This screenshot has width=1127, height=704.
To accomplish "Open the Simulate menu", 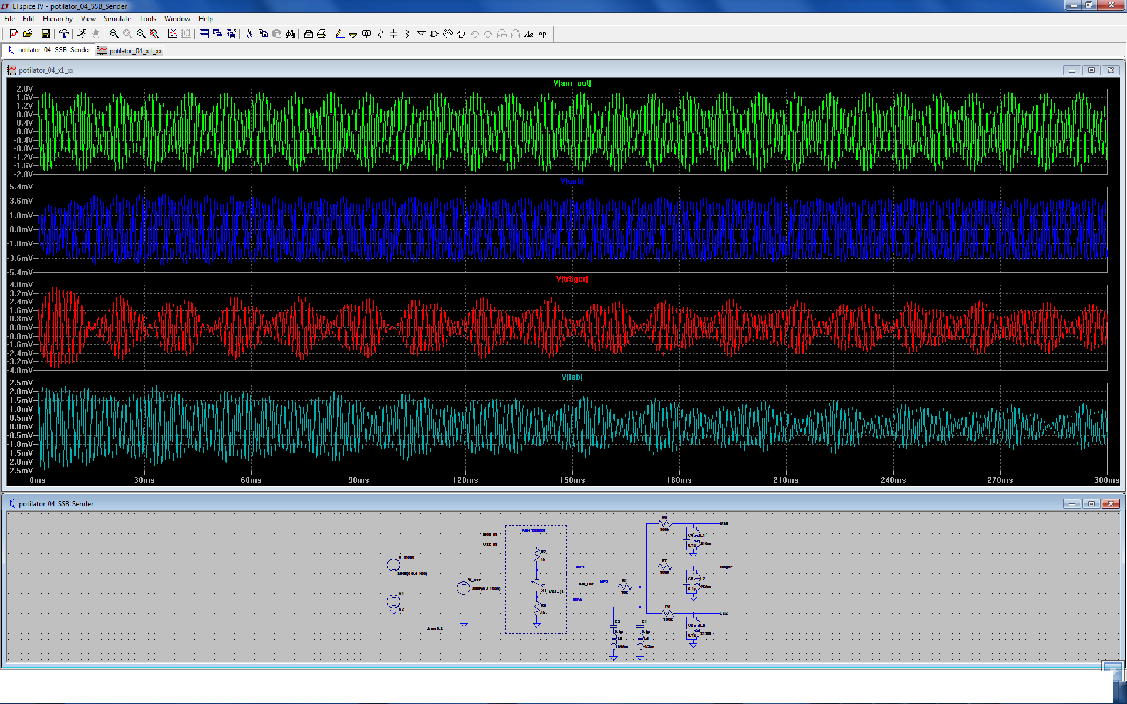I will click(x=117, y=19).
